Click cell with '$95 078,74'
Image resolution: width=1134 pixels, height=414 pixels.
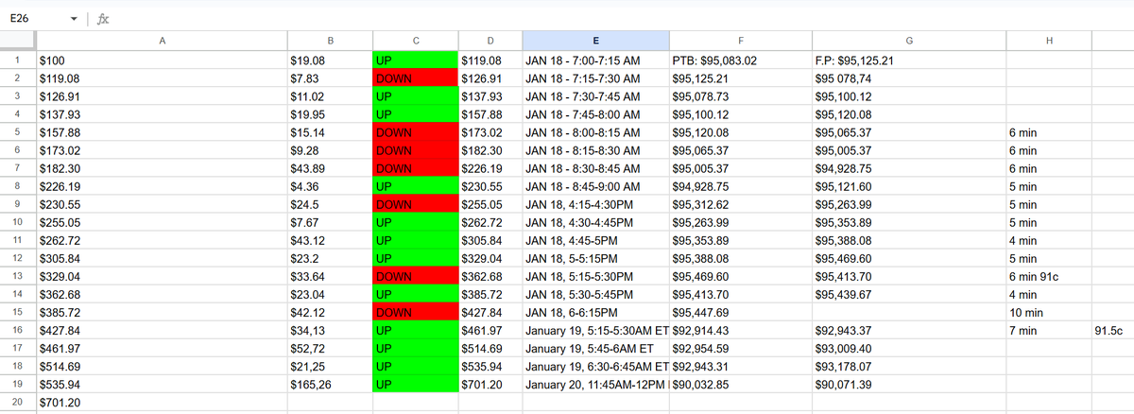click(x=908, y=78)
